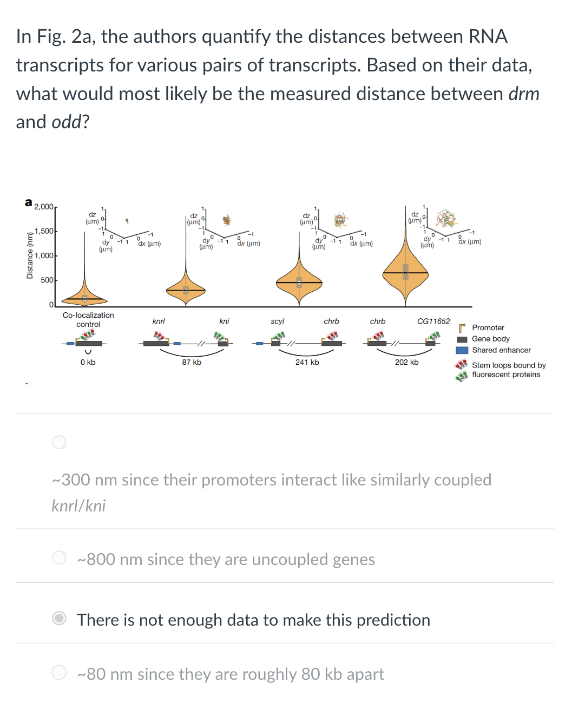
Task: Click the Shared enhancer blue legend icon
Action: point(462,350)
